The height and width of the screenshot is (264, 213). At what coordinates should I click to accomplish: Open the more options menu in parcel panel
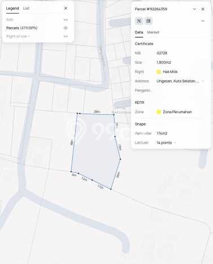click(x=203, y=21)
